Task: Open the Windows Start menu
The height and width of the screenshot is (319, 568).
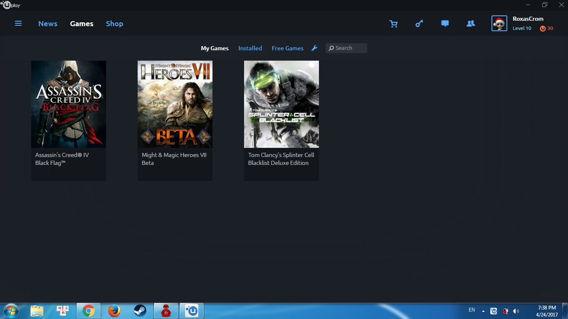Action: coord(11,311)
